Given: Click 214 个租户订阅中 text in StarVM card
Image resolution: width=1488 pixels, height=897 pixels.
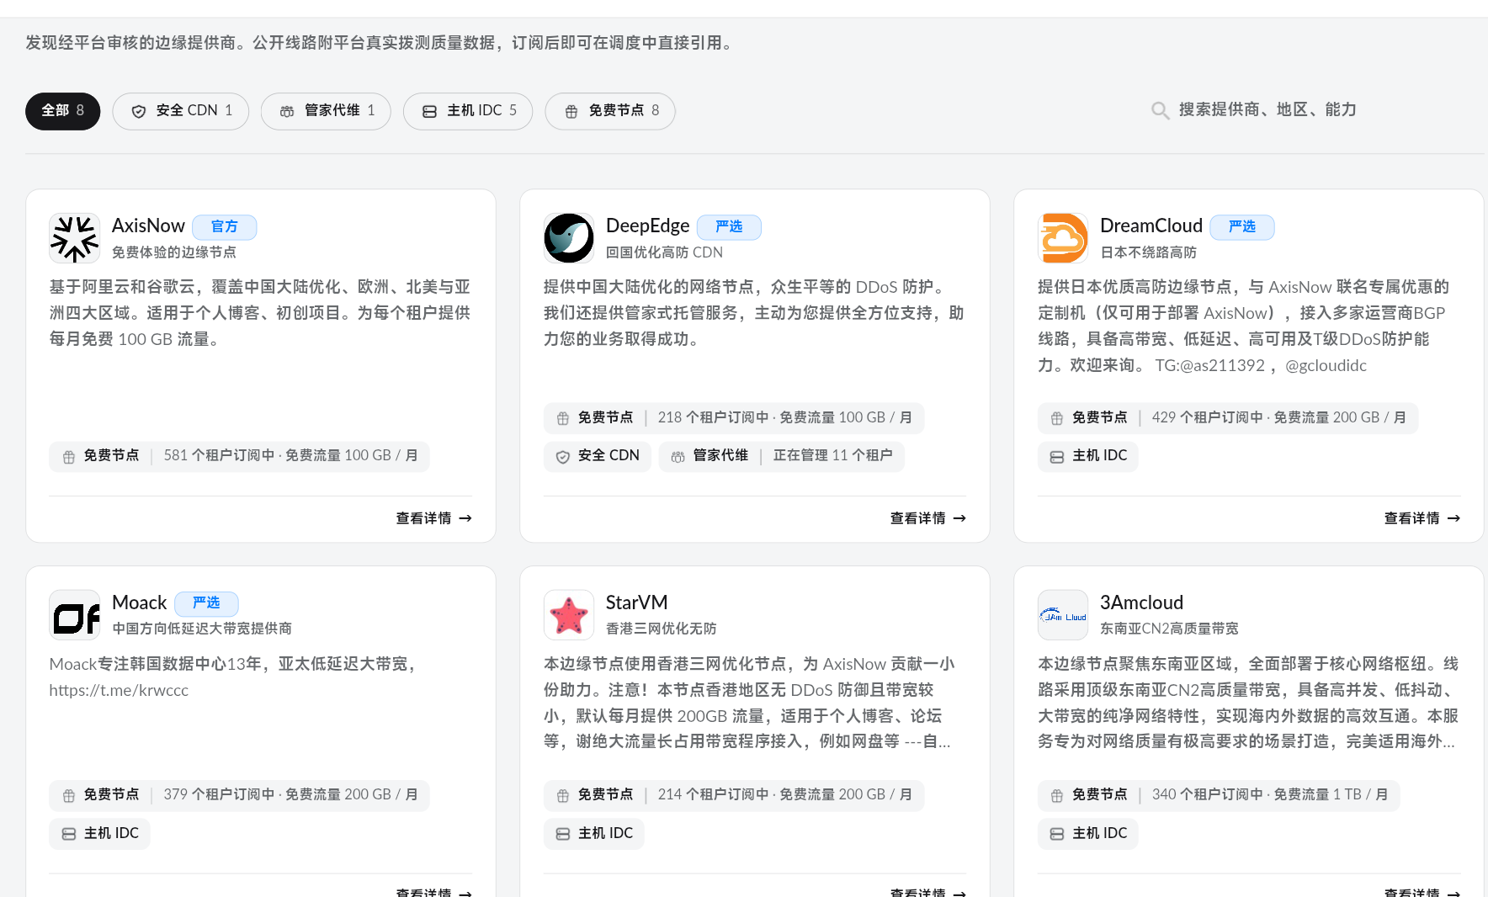Looking at the screenshot, I should pos(713,794).
